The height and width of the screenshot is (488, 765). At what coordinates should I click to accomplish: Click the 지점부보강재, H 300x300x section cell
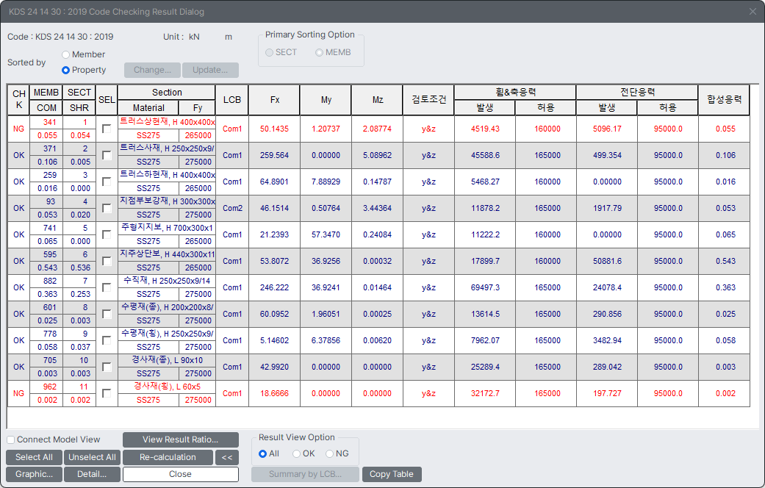click(x=167, y=201)
